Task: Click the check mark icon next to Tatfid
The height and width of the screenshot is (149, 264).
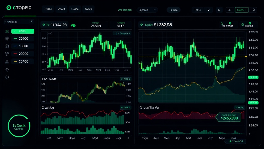Action: [x=208, y=10]
